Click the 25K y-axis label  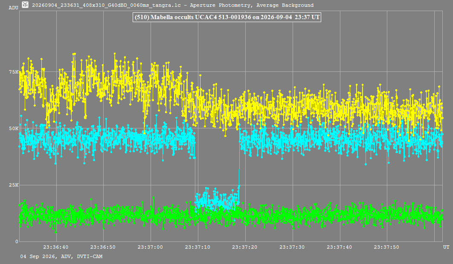pos(14,185)
